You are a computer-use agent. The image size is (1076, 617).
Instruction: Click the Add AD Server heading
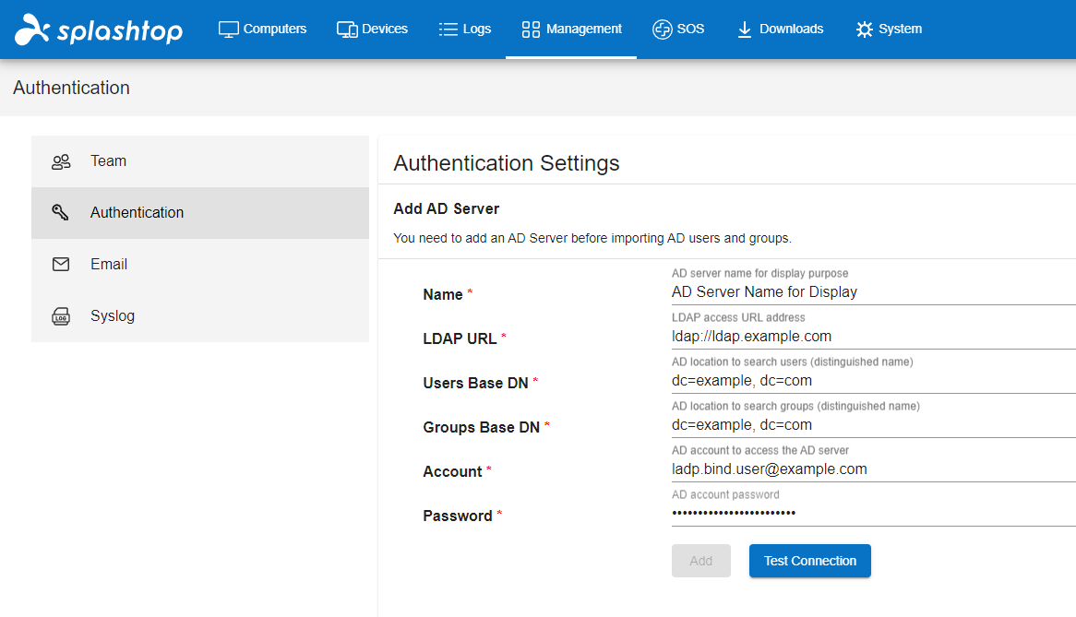pyautogui.click(x=446, y=209)
